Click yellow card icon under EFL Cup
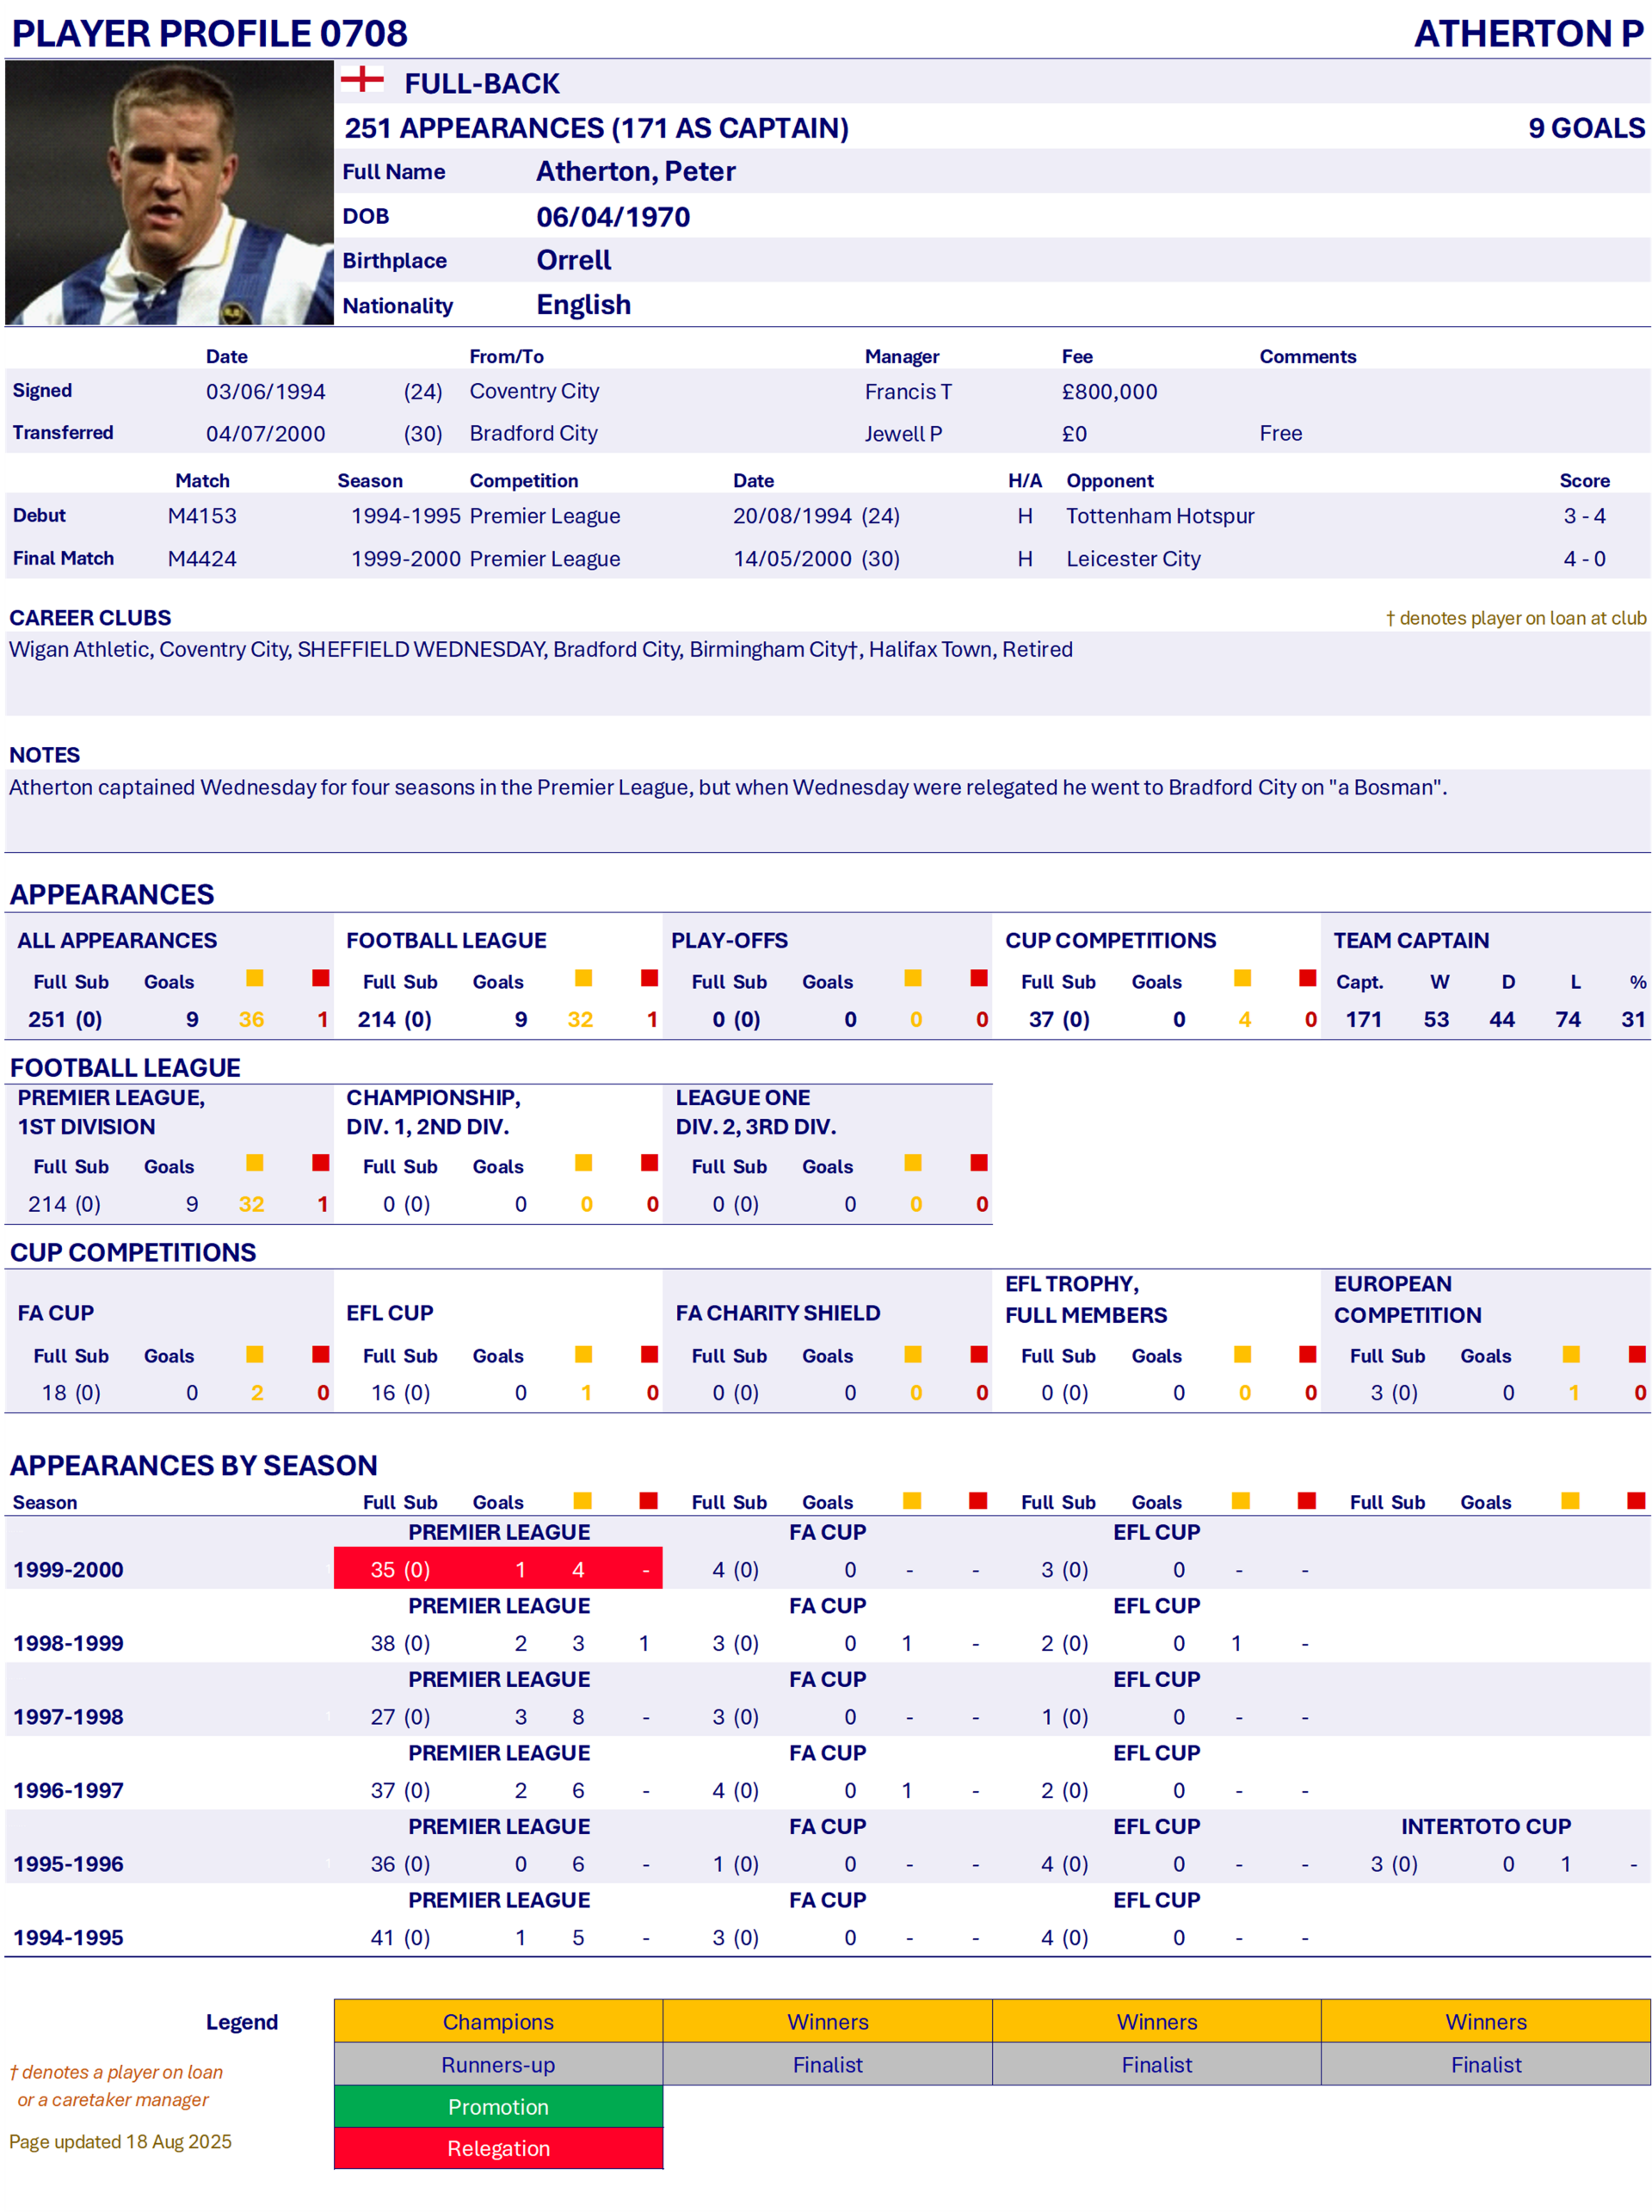1652x2212 pixels. (583, 1354)
